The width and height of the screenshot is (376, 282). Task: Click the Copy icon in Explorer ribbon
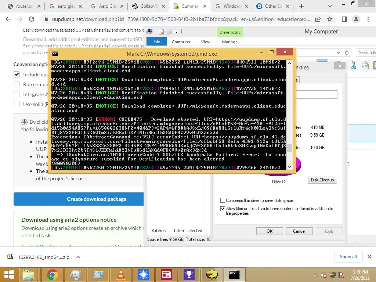(x=365, y=65)
